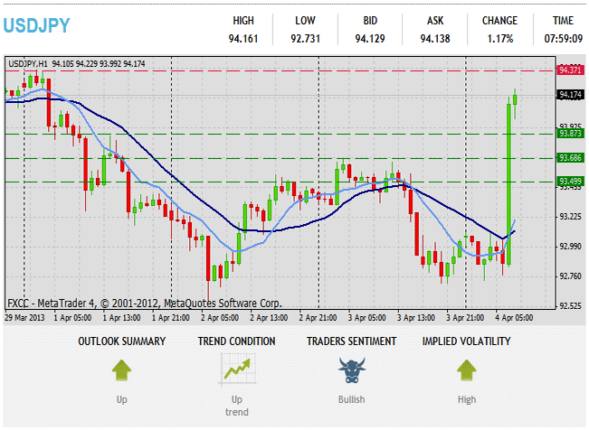Click the 93.225 price axis label
589x430 pixels.
(571, 217)
